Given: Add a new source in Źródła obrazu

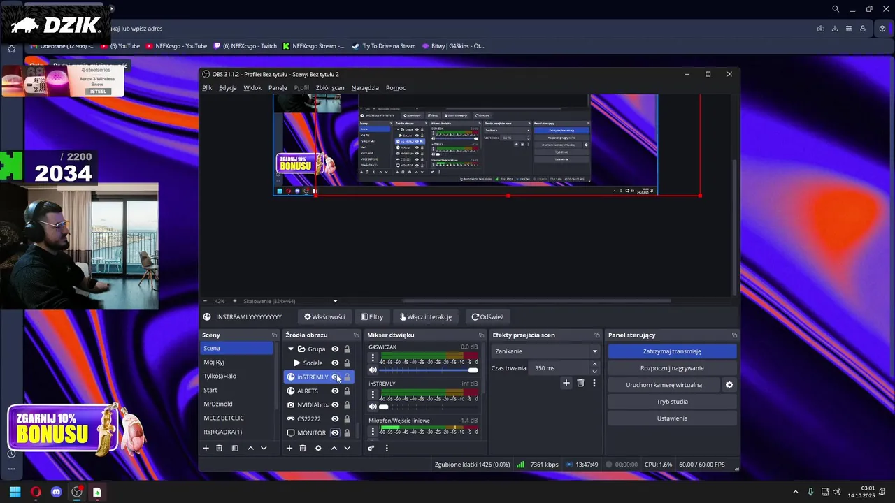Looking at the screenshot, I should (x=289, y=448).
